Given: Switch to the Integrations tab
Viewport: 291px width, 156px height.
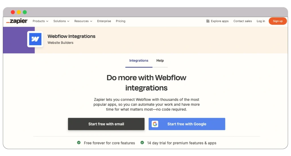Looking at the screenshot, I should tap(139, 61).
